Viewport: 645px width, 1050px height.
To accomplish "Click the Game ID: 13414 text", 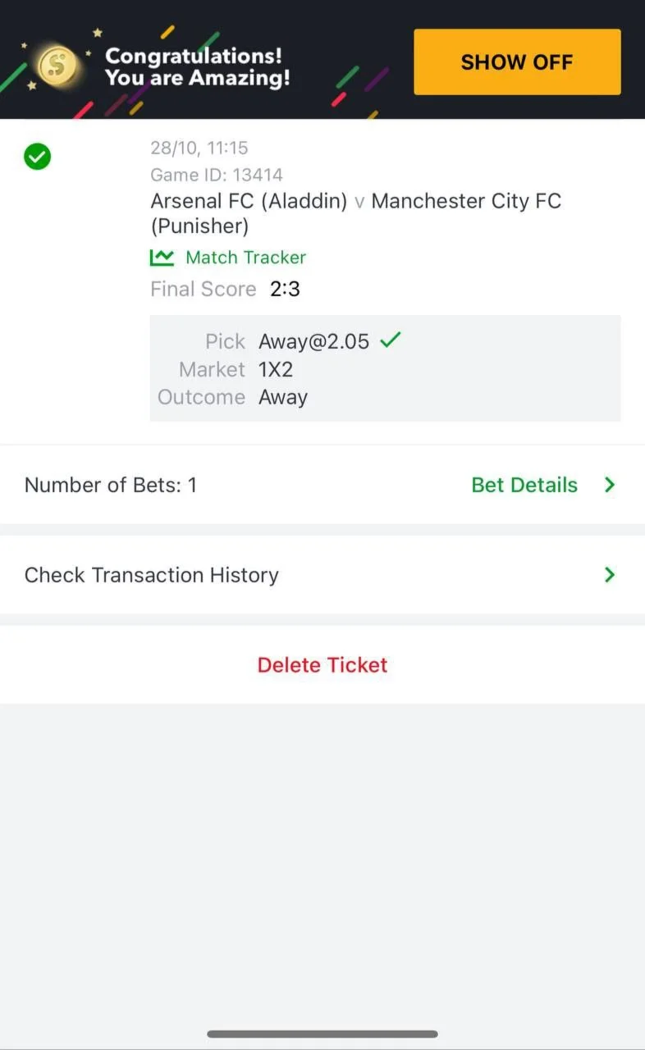I will coord(217,175).
